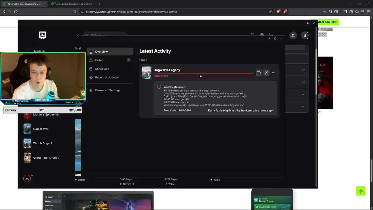Image resolution: width=373 pixels, height=210 pixels.
Task: Open the Epic friends list icon
Action: [293, 35]
